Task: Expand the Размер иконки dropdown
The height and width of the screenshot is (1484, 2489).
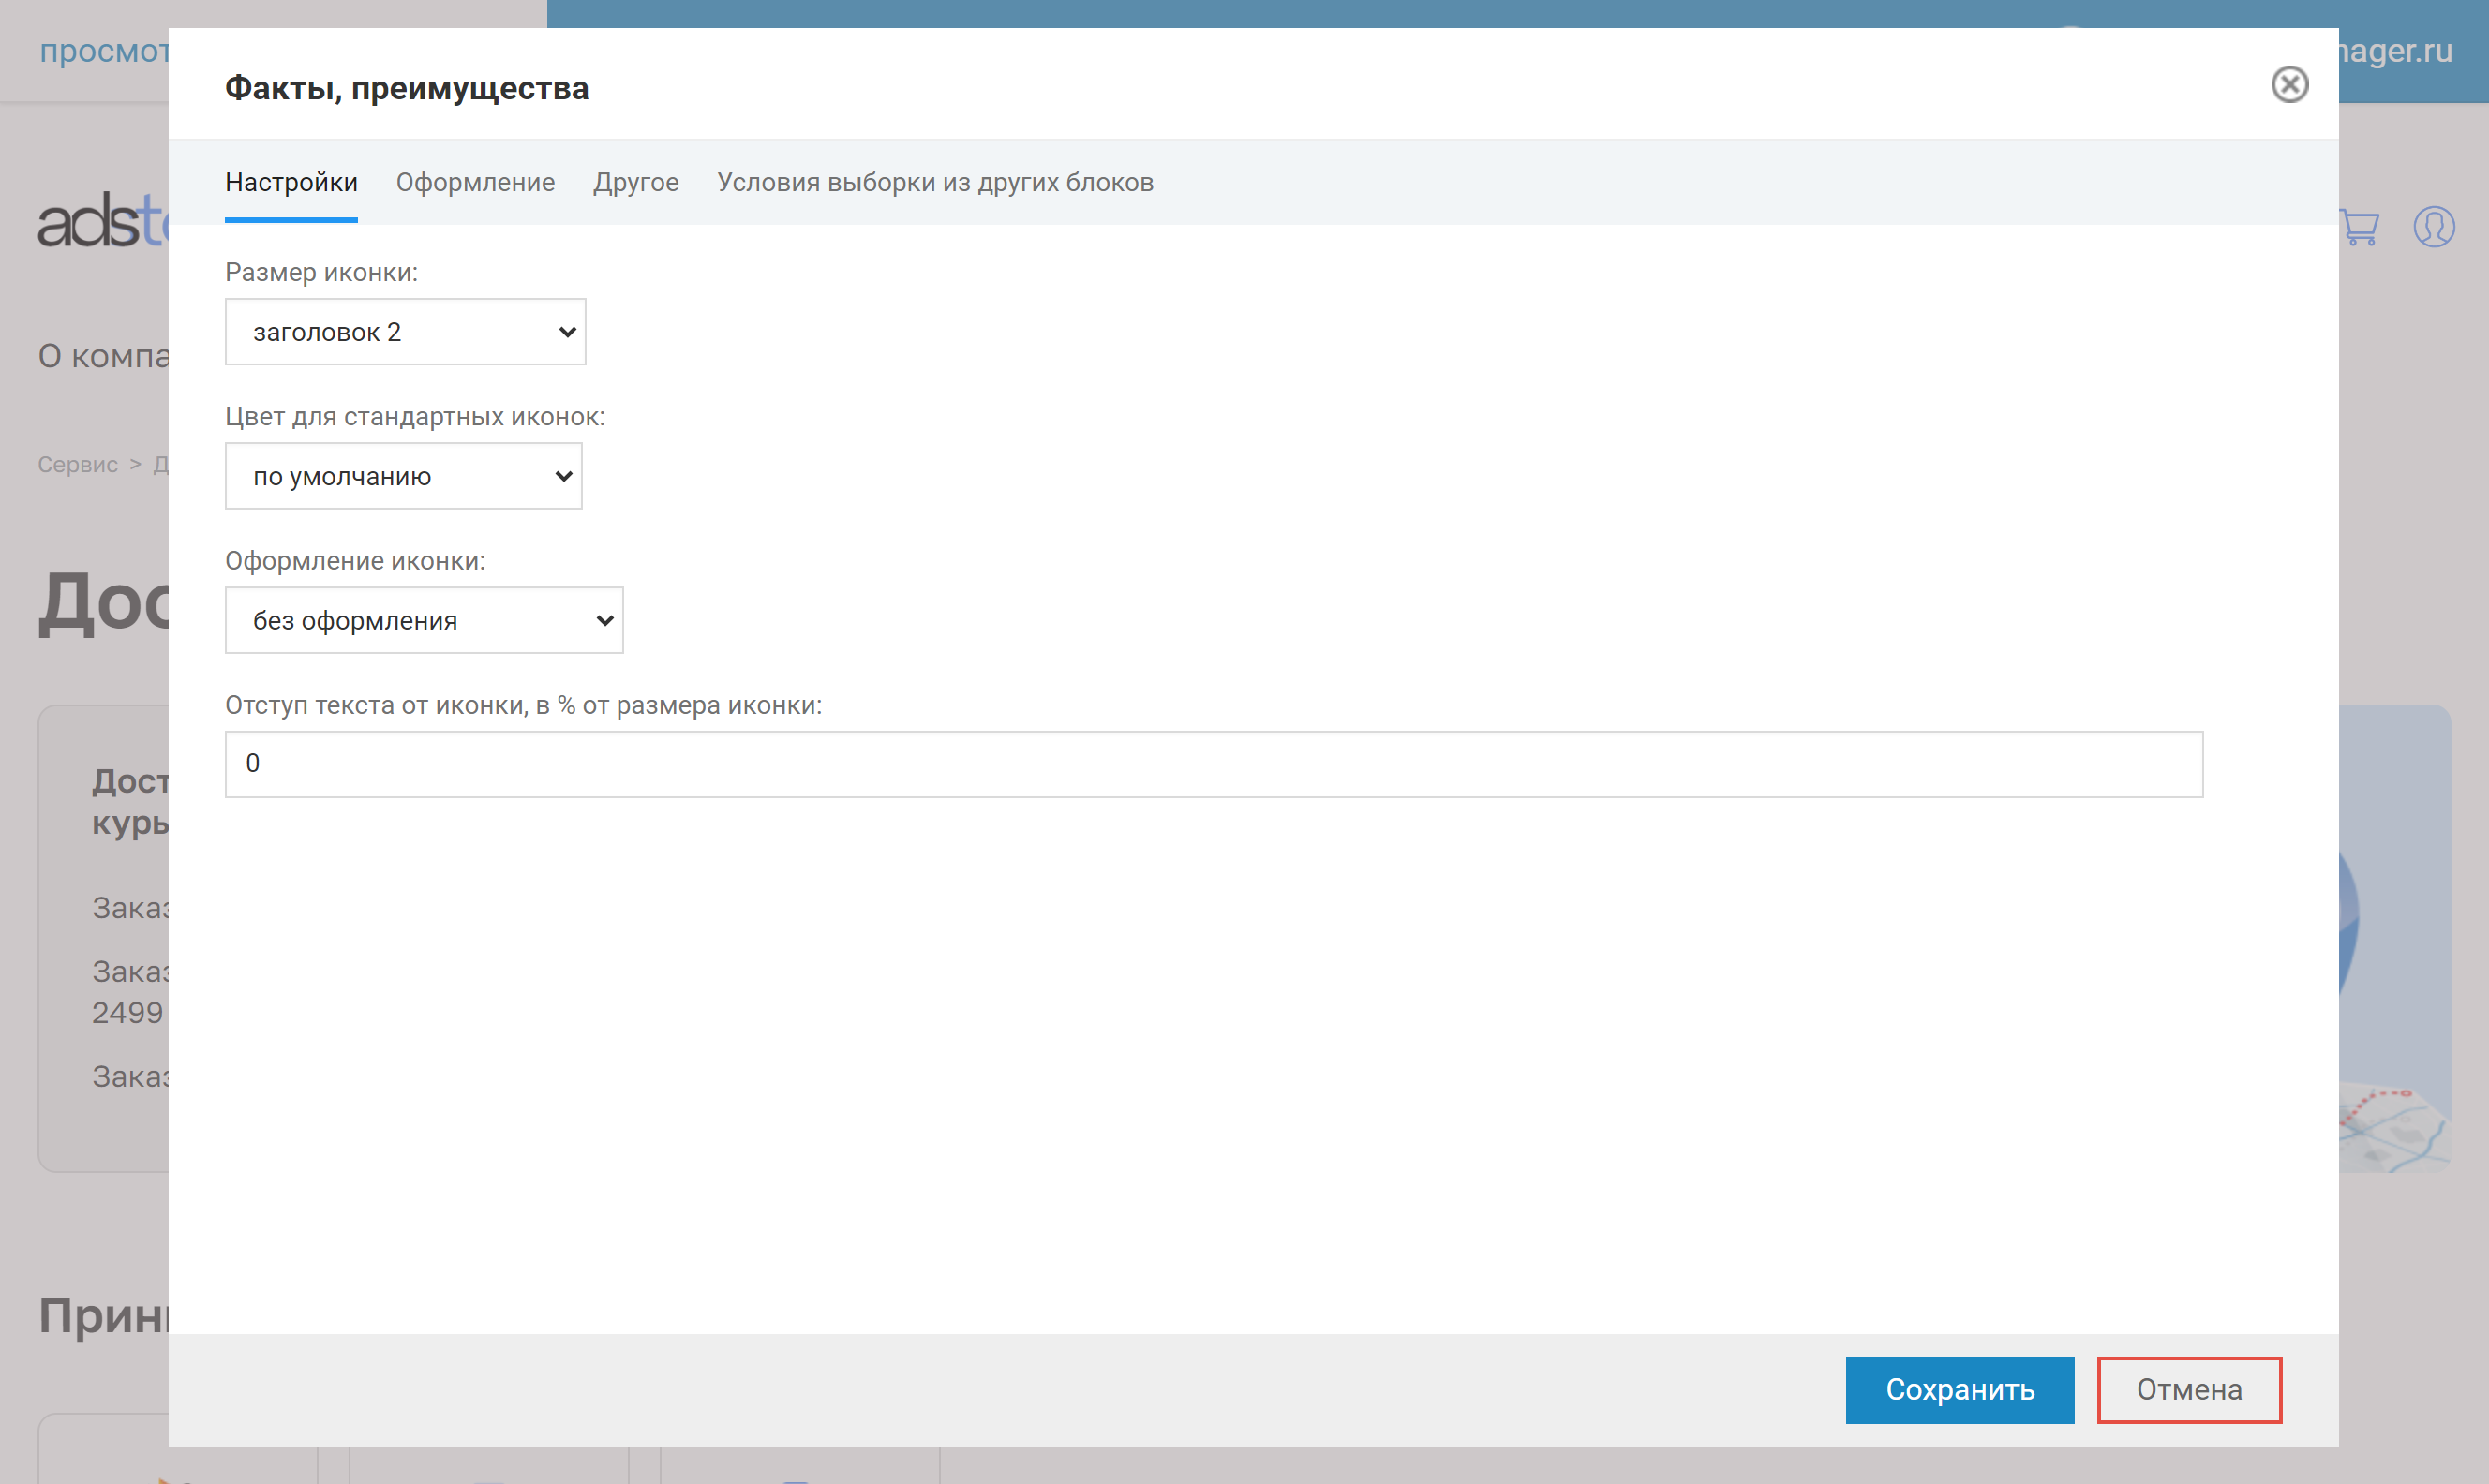Action: click(405, 332)
